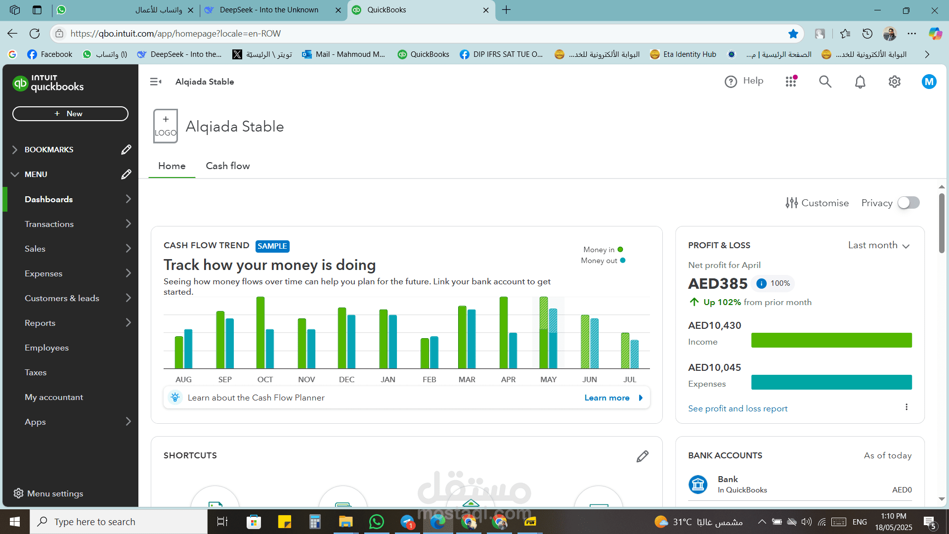
Task: Edit menu pencil icon in sidebar
Action: point(126,174)
